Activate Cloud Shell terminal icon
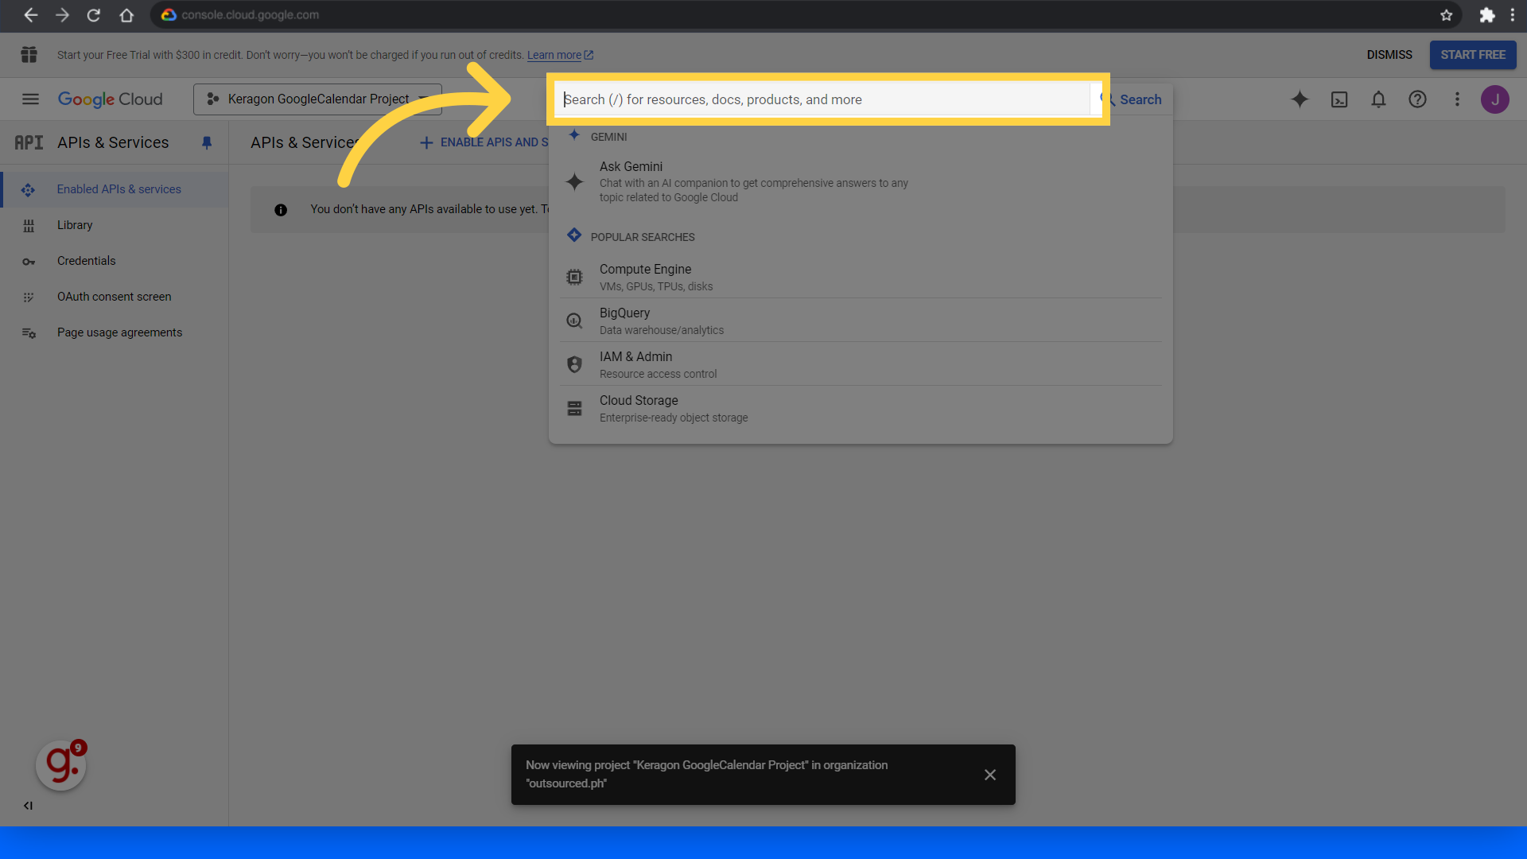The width and height of the screenshot is (1527, 859). pyautogui.click(x=1339, y=99)
